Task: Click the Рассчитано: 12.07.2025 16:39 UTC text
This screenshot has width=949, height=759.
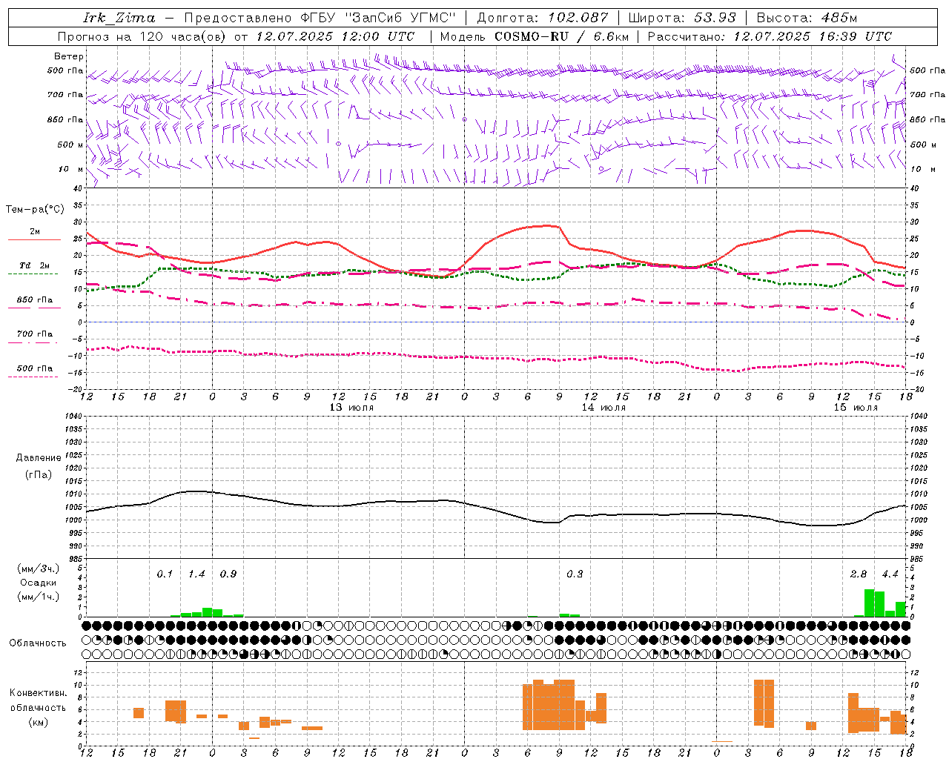Action: point(770,36)
